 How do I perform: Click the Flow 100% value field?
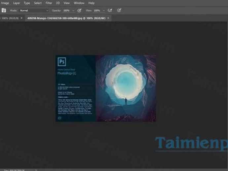coord(97,11)
